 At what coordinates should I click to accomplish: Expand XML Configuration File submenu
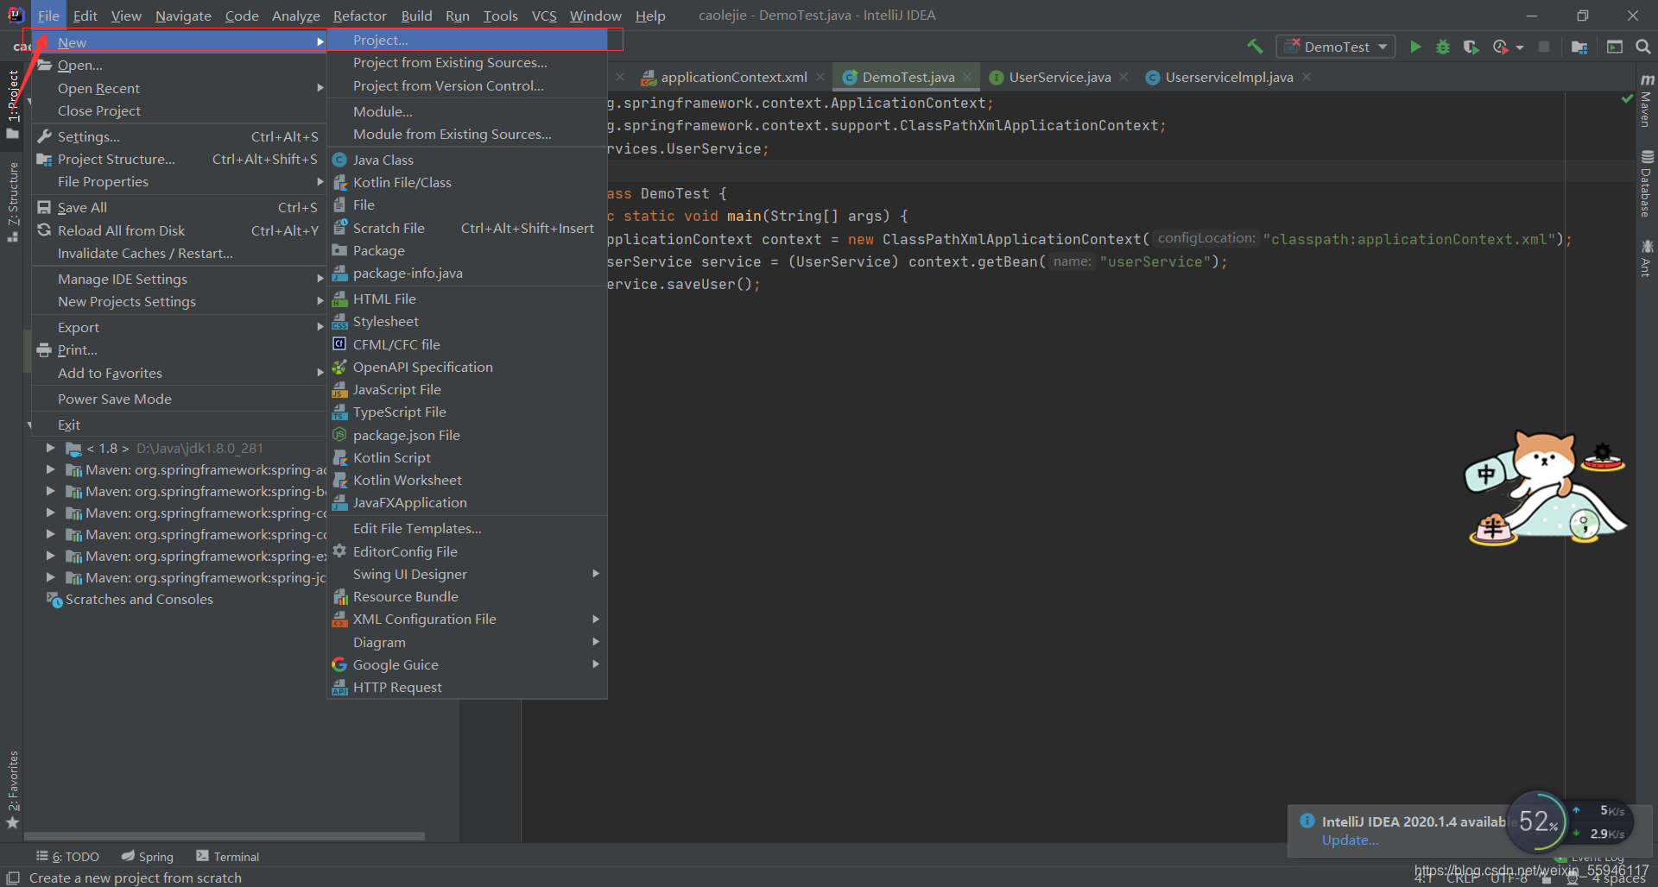pos(467,619)
